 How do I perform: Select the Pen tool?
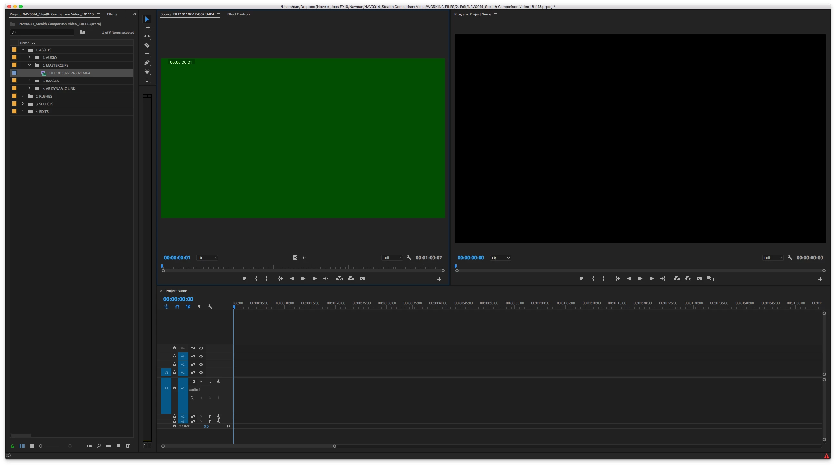[147, 62]
